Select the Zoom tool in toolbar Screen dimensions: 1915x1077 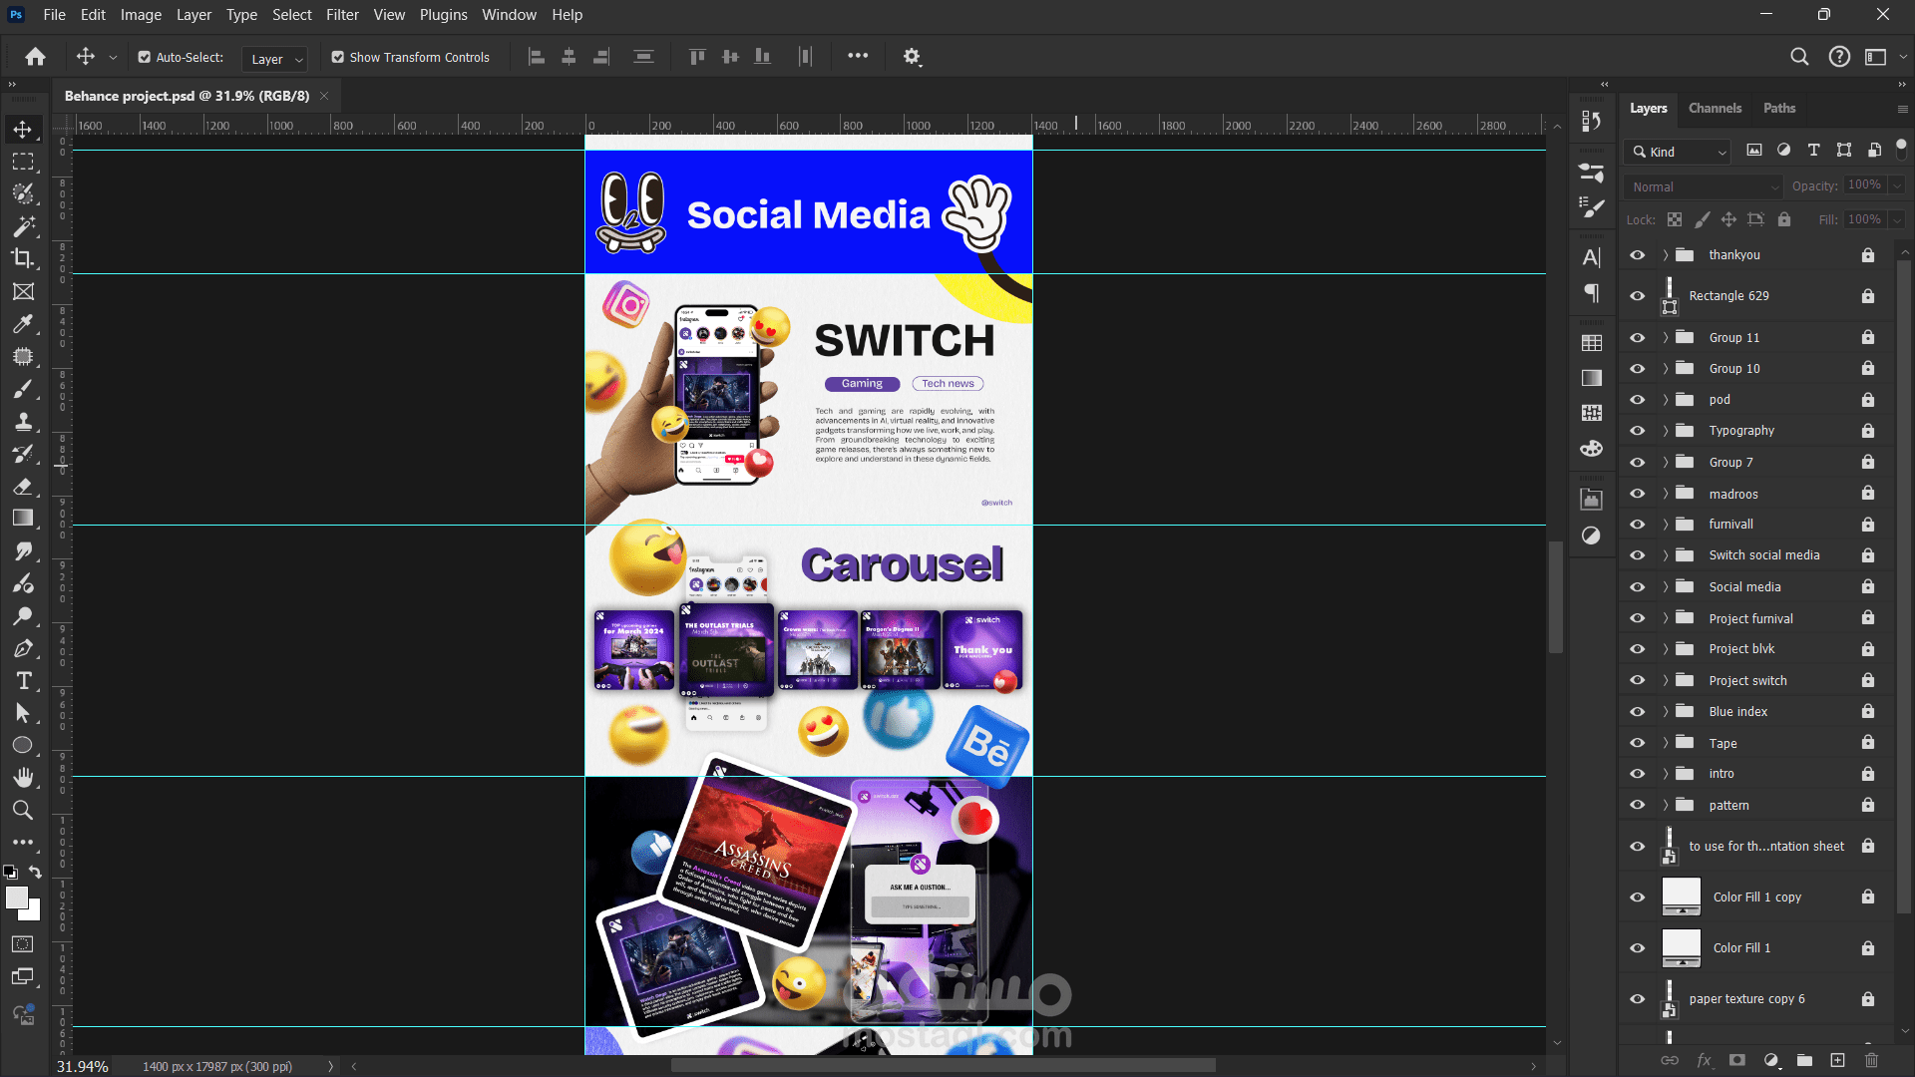tap(23, 810)
